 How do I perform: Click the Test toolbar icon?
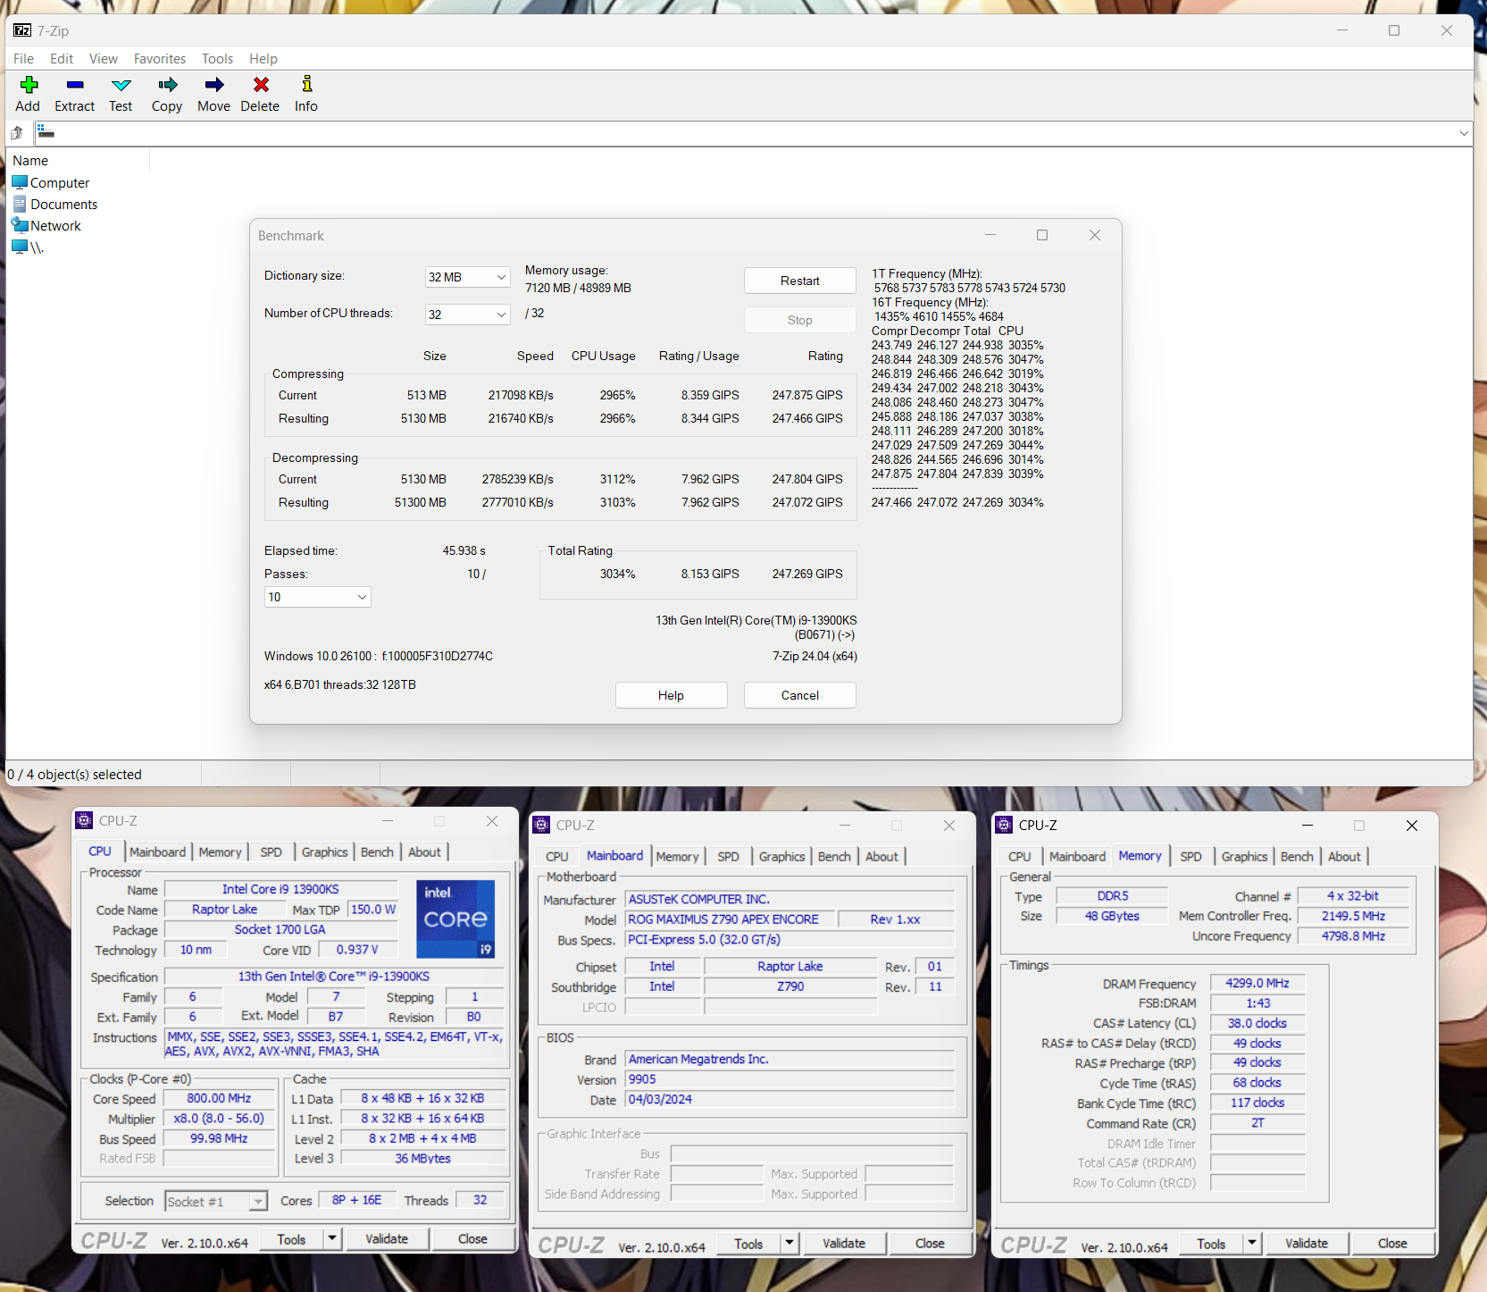[x=121, y=85]
